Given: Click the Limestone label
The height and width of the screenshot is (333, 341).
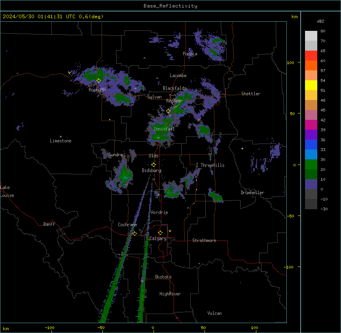Looking at the screenshot, I should [x=61, y=141].
